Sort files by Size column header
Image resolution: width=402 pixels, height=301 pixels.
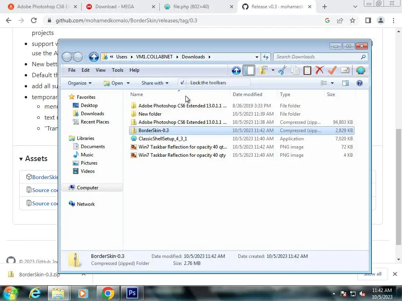[x=340, y=94]
